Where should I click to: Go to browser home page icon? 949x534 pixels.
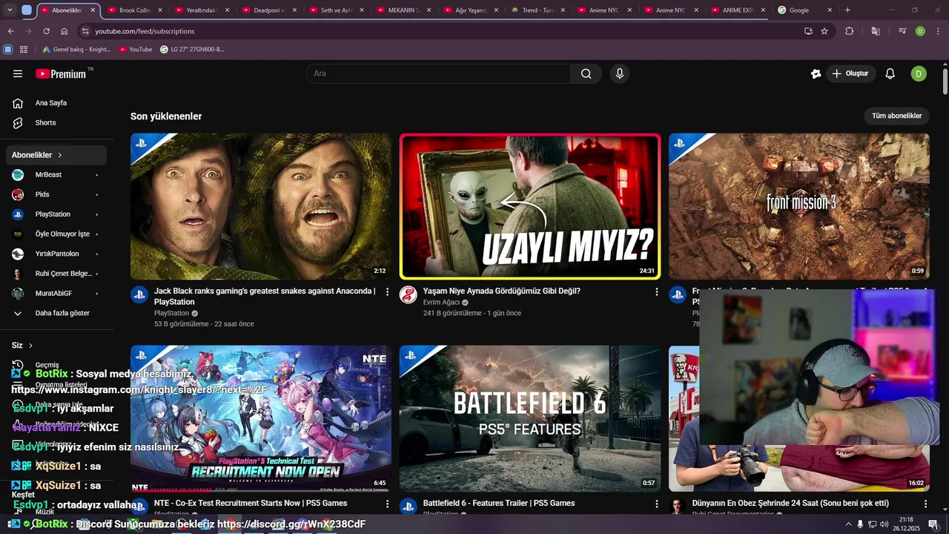click(64, 31)
